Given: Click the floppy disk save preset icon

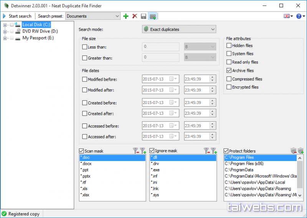Looking at the screenshot, I should click(144, 16).
